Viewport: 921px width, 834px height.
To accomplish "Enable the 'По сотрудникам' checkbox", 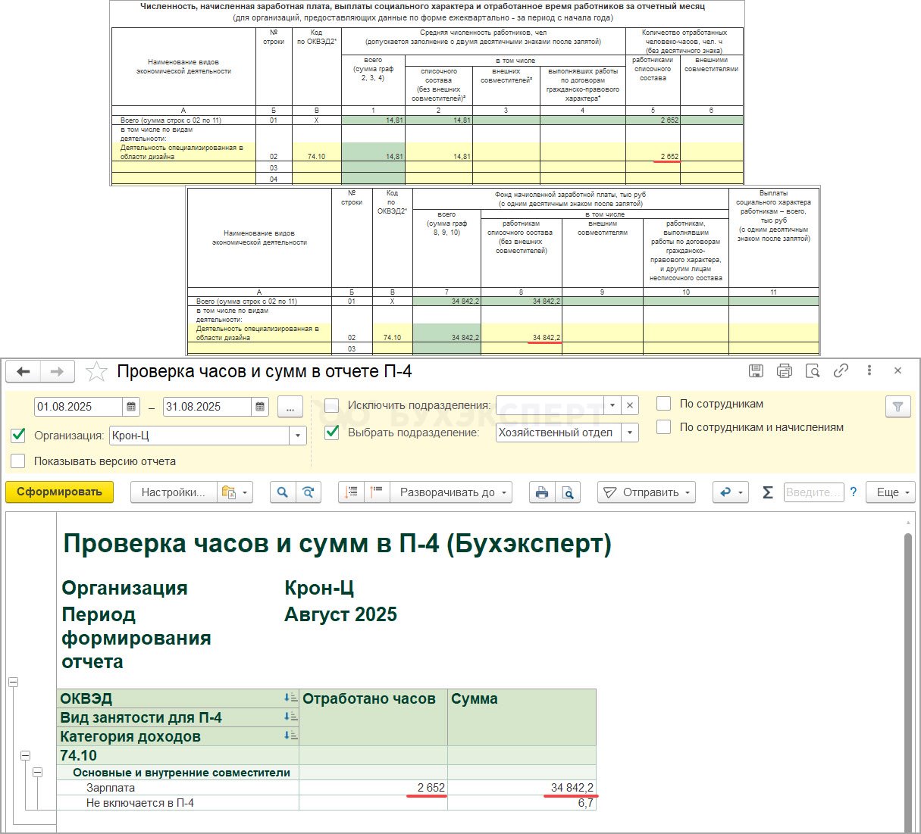I will point(664,404).
